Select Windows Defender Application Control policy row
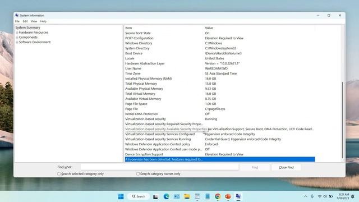The width and height of the screenshot is (359, 202). (x=220, y=144)
